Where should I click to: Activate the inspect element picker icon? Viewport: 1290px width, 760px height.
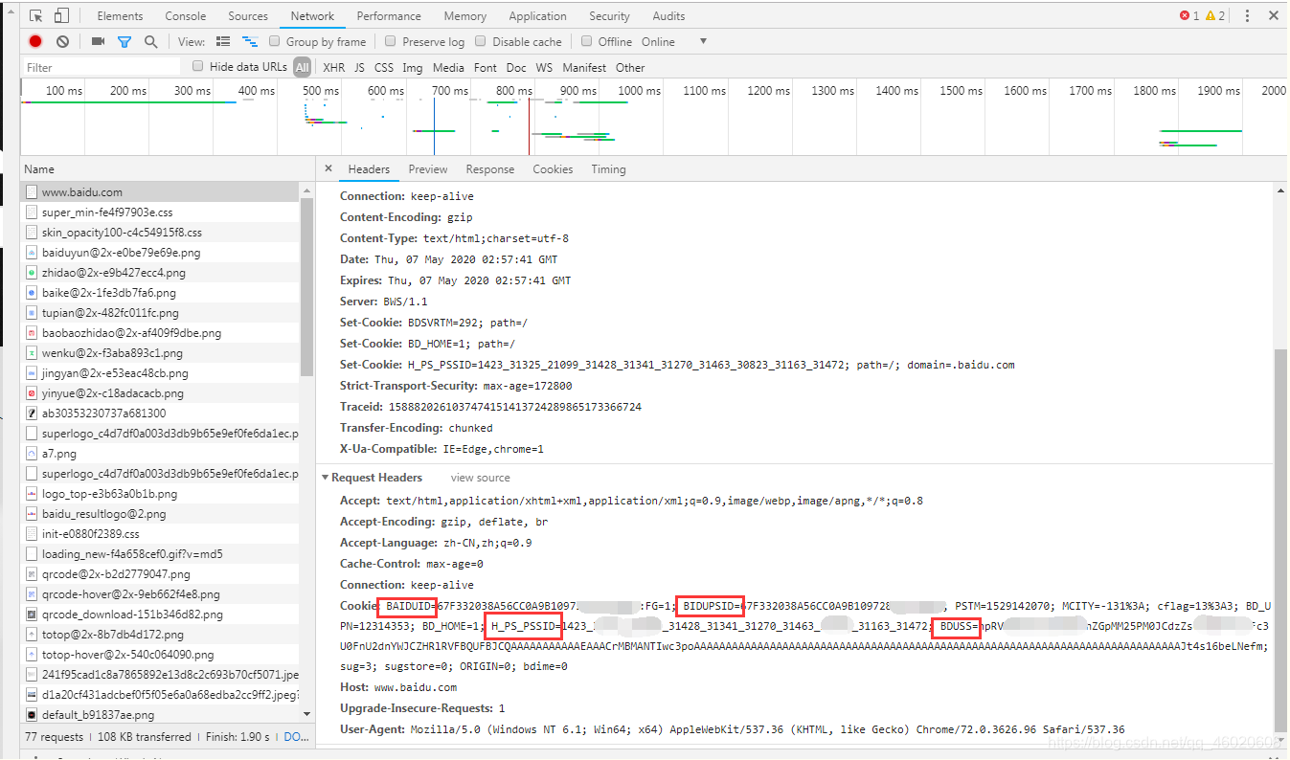coord(36,16)
